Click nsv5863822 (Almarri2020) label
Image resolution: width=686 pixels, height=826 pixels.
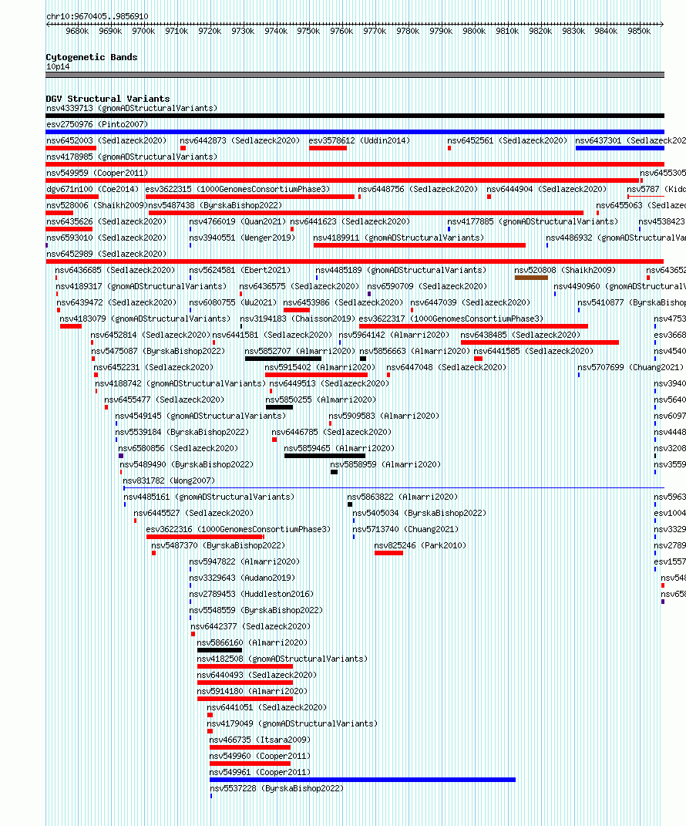403,497
